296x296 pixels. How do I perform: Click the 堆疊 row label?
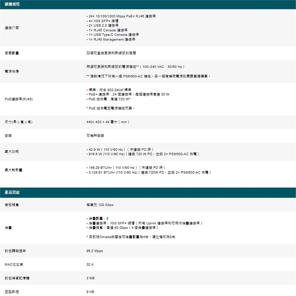8,228
